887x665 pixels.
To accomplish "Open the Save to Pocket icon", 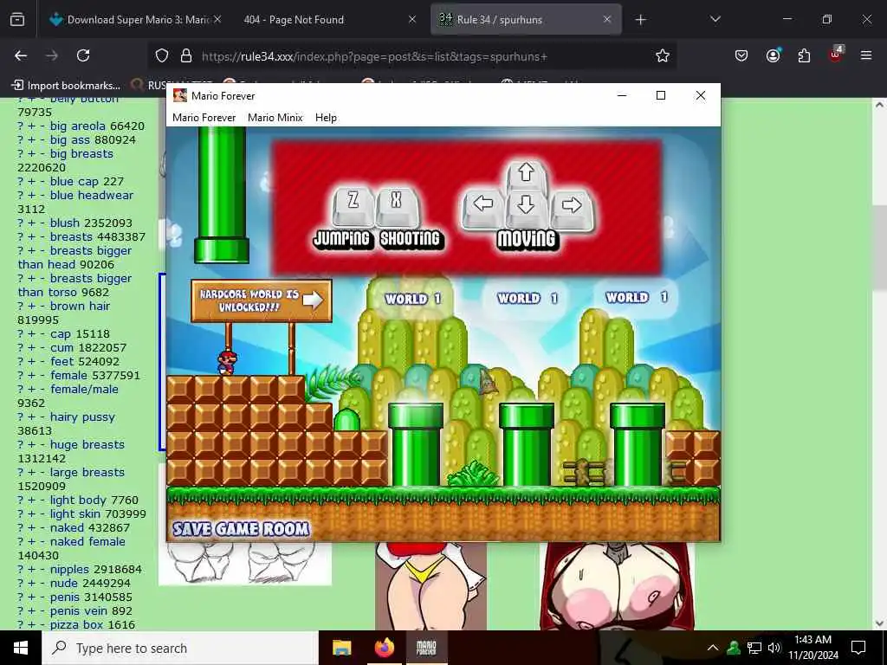I will (x=741, y=55).
